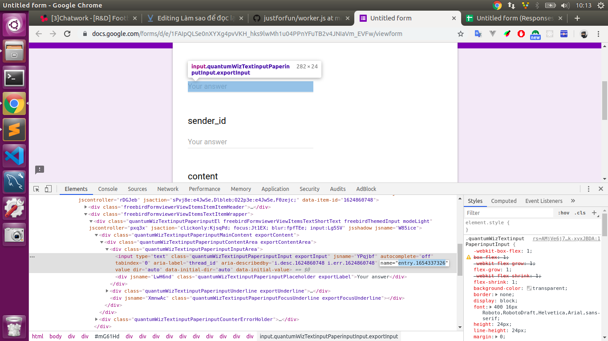Select the #mG61Hd breadcrumb
This screenshot has width=608, height=341.
107,336
